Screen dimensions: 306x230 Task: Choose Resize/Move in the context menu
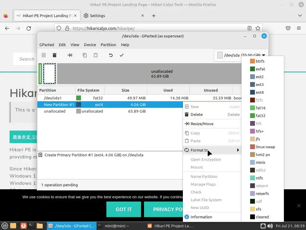pos(212,124)
